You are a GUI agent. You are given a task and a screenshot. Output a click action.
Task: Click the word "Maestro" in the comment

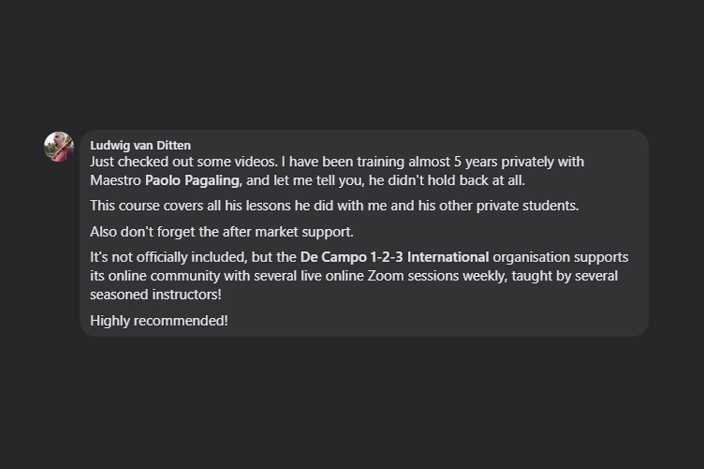(116, 181)
